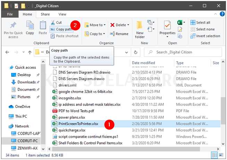
Task: Select power plans.xlsx file
Action: (x=69, y=117)
